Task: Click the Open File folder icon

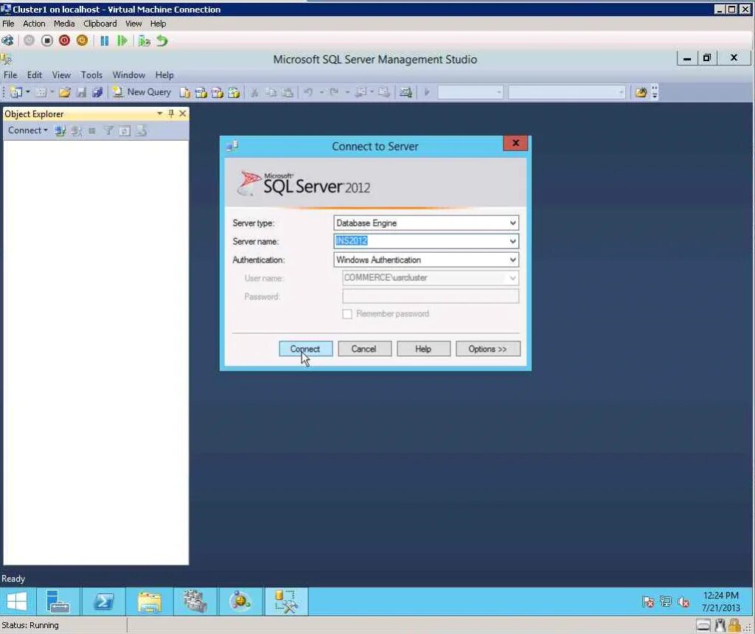Action: click(x=65, y=92)
